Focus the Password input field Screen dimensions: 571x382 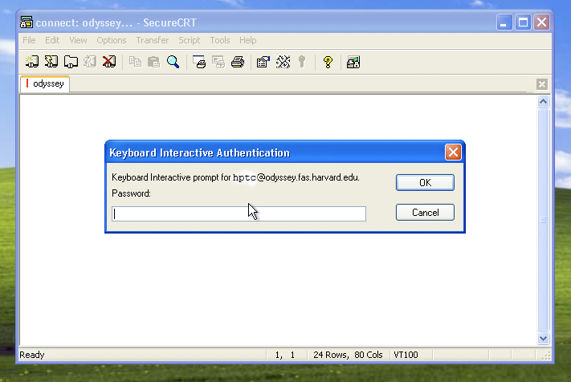[x=239, y=214]
